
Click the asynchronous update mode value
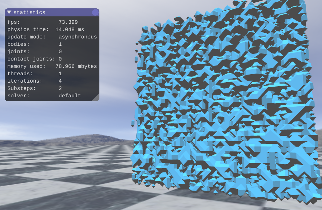click(x=78, y=37)
